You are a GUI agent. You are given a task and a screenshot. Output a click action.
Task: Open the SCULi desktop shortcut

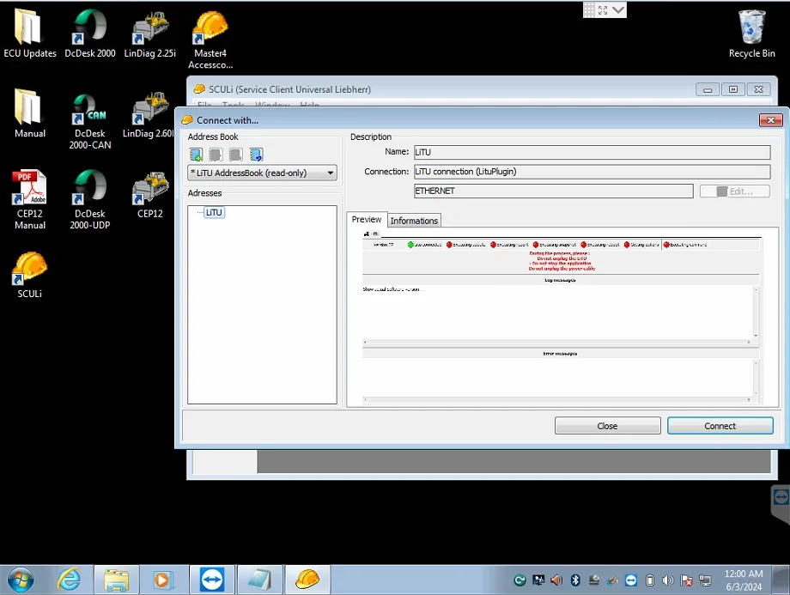(x=30, y=275)
